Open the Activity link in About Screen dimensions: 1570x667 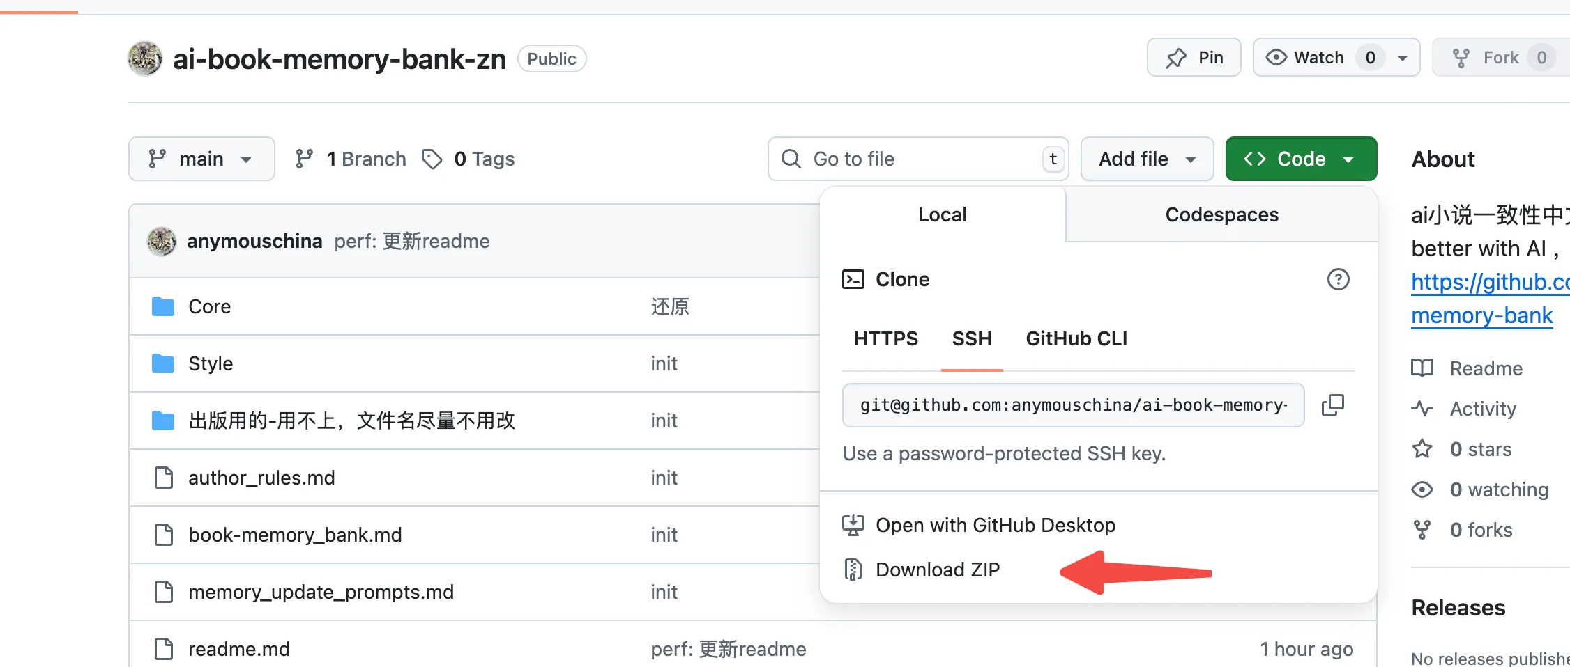(x=1483, y=409)
